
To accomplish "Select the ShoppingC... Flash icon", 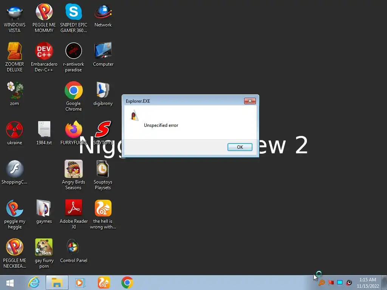I will (15, 172).
